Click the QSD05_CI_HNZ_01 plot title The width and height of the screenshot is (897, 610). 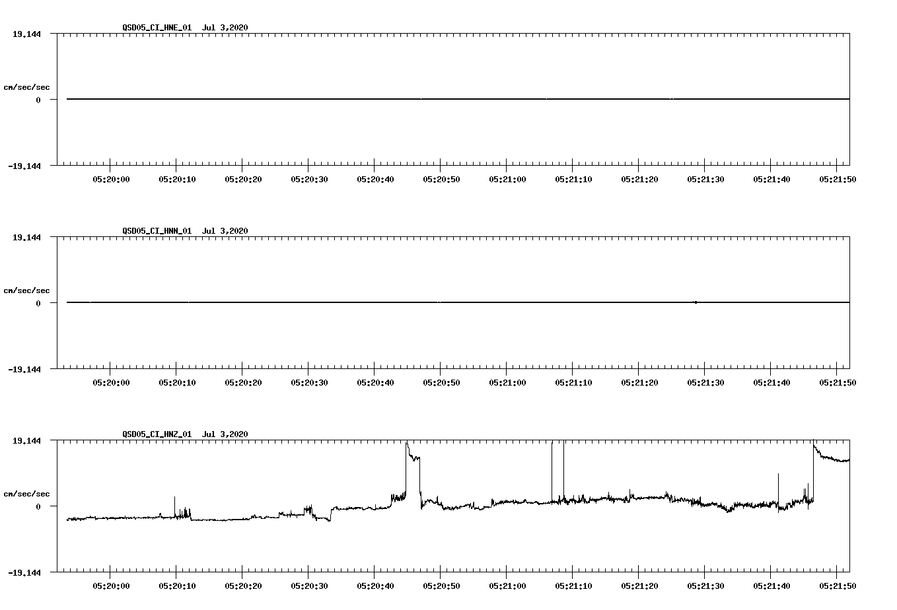185,434
